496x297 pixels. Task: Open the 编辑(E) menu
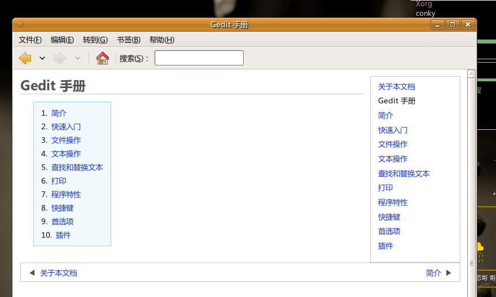[x=62, y=40]
